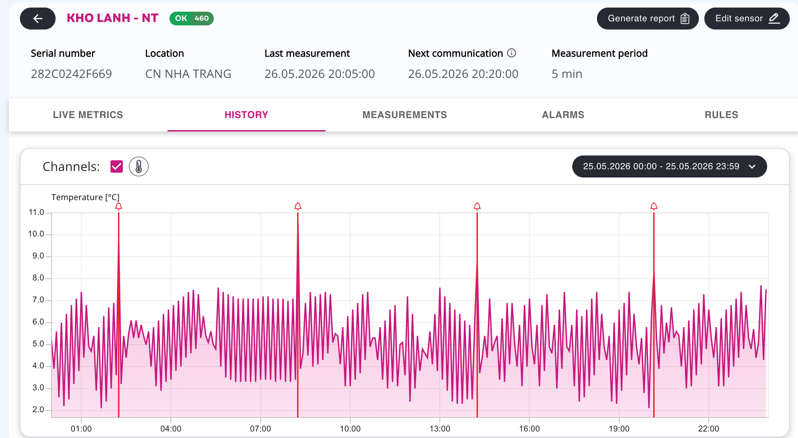The width and height of the screenshot is (798, 438).
Task: Go to the Alarms tab
Action: pos(563,115)
